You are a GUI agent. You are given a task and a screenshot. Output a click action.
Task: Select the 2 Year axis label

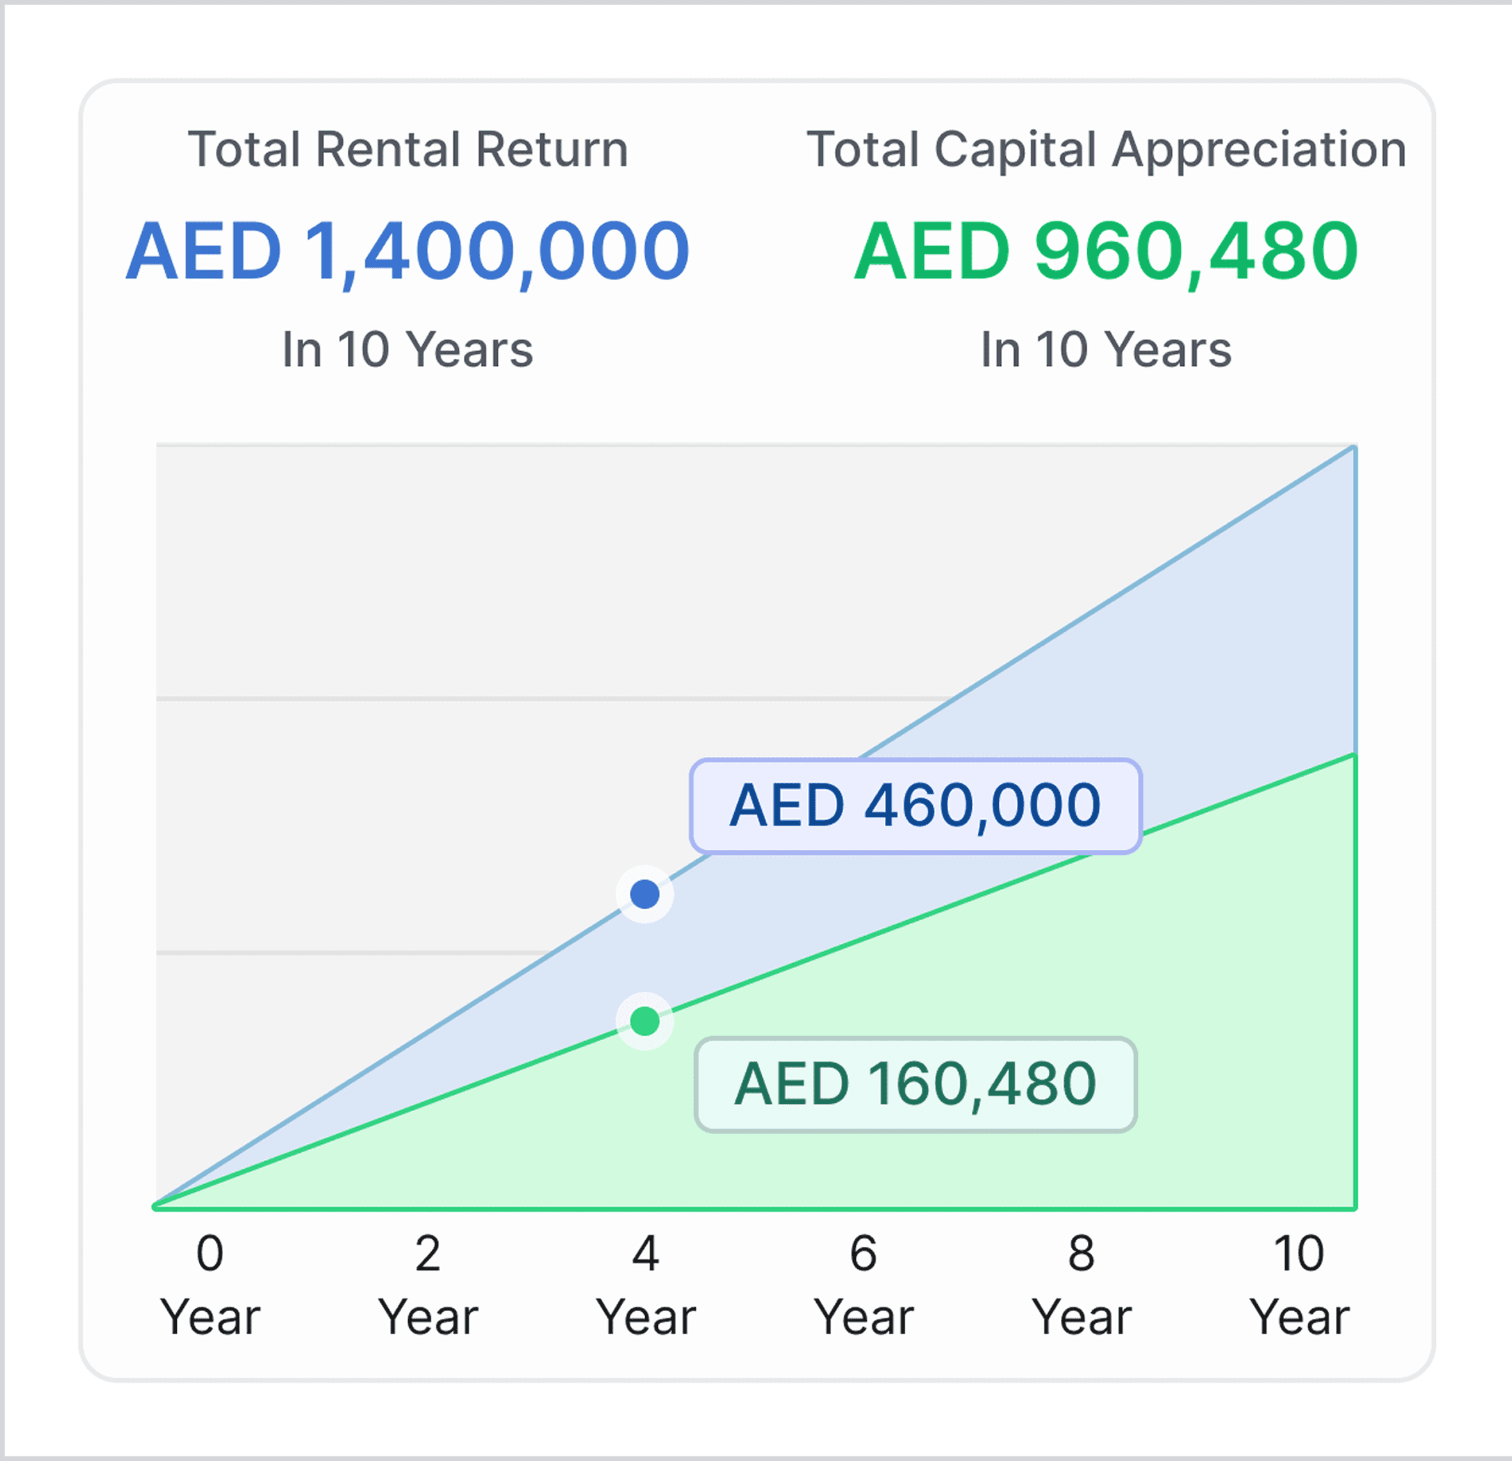[428, 1284]
